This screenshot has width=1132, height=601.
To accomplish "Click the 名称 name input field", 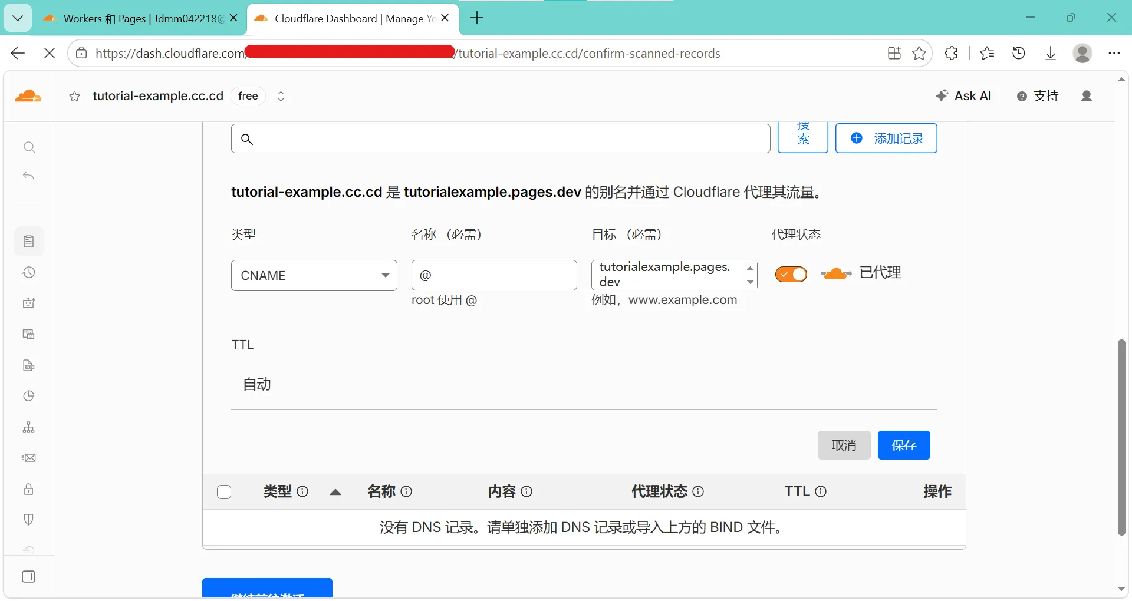I will [494, 275].
